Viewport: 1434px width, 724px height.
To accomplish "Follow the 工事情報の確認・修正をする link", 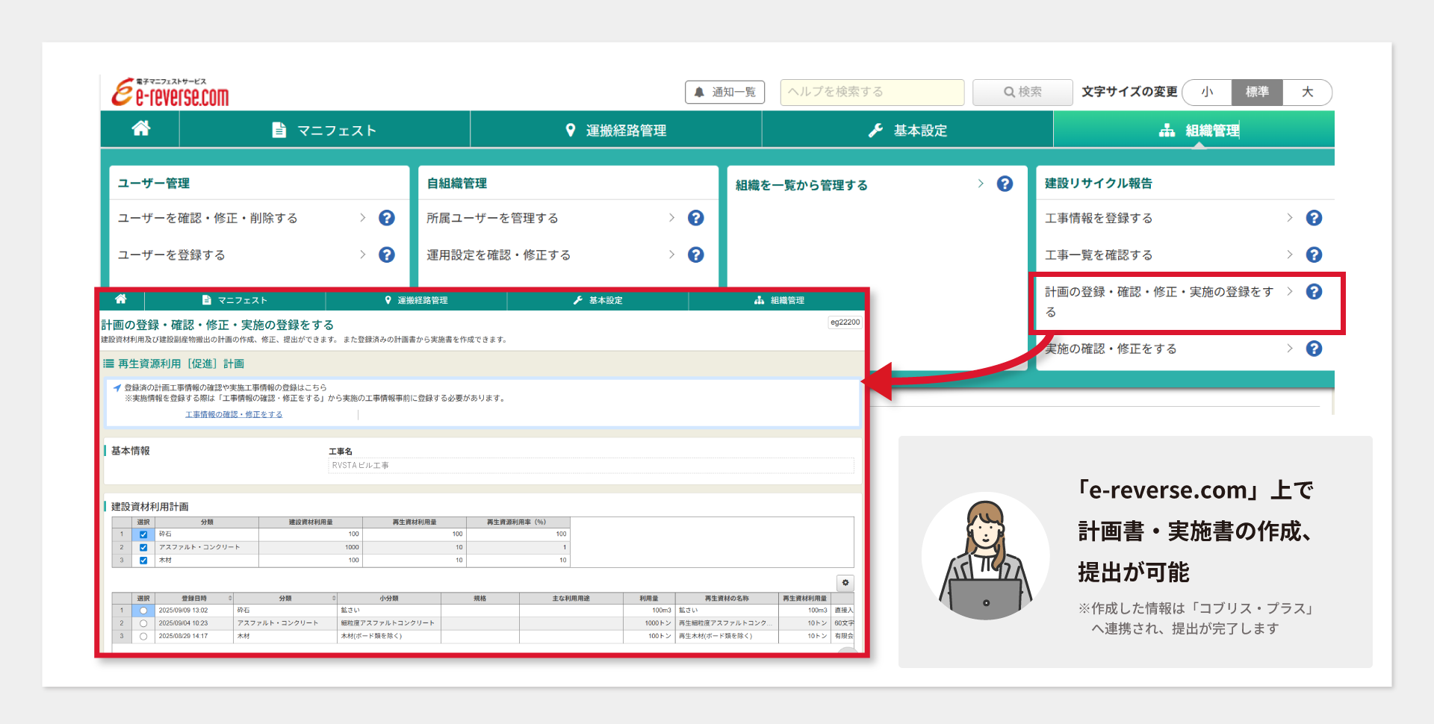I will 234,414.
